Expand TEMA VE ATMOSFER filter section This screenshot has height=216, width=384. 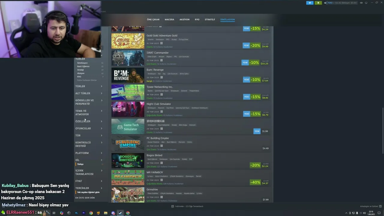pyautogui.click(x=89, y=112)
